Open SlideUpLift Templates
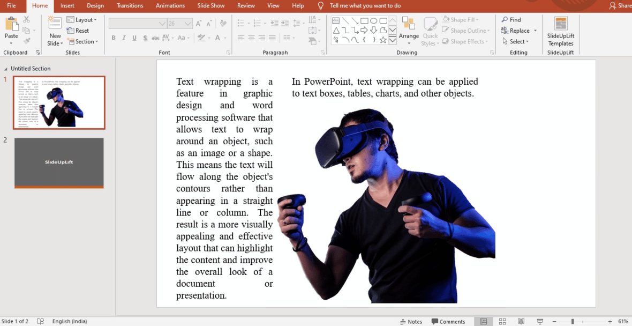This screenshot has width=632, height=326. [560, 31]
